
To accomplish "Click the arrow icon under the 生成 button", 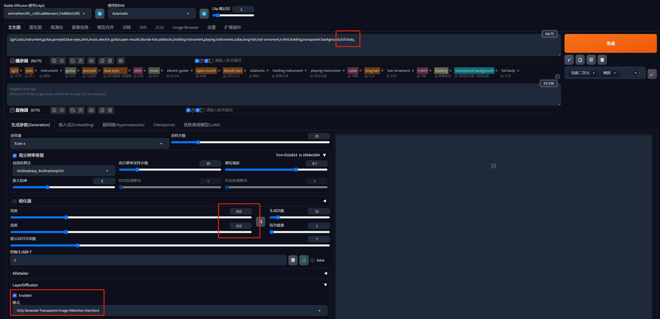I will pyautogui.click(x=569, y=60).
